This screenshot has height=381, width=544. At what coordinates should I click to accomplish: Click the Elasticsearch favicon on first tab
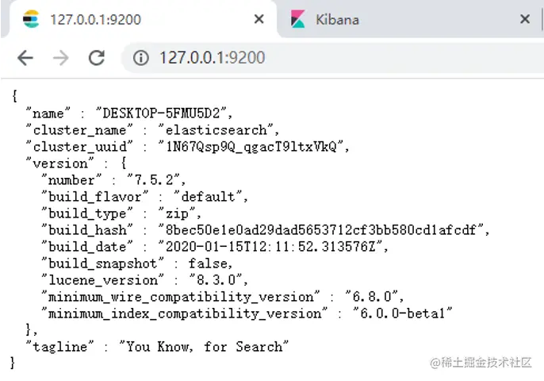pos(30,19)
